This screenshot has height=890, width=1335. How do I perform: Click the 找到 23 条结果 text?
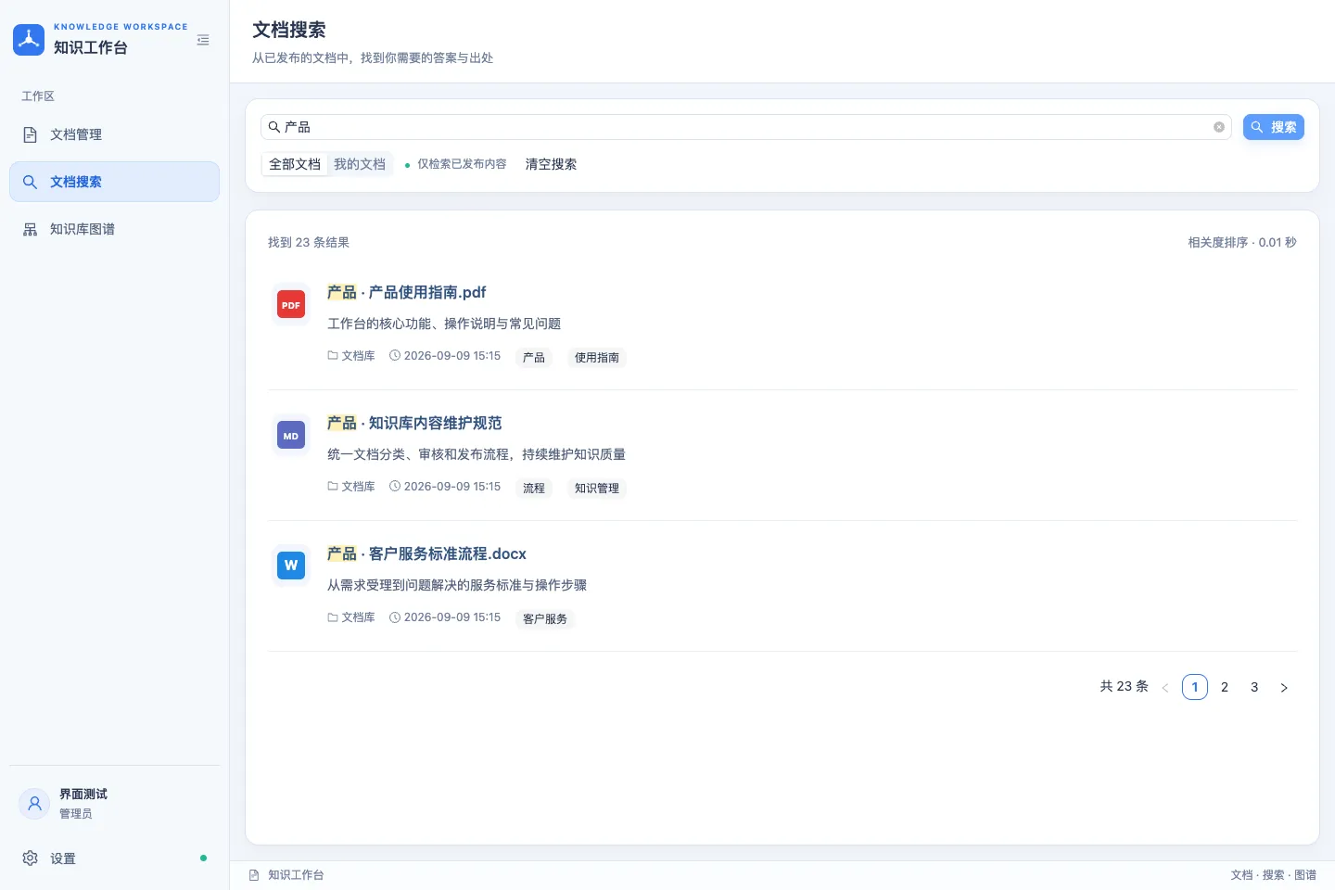tap(309, 243)
